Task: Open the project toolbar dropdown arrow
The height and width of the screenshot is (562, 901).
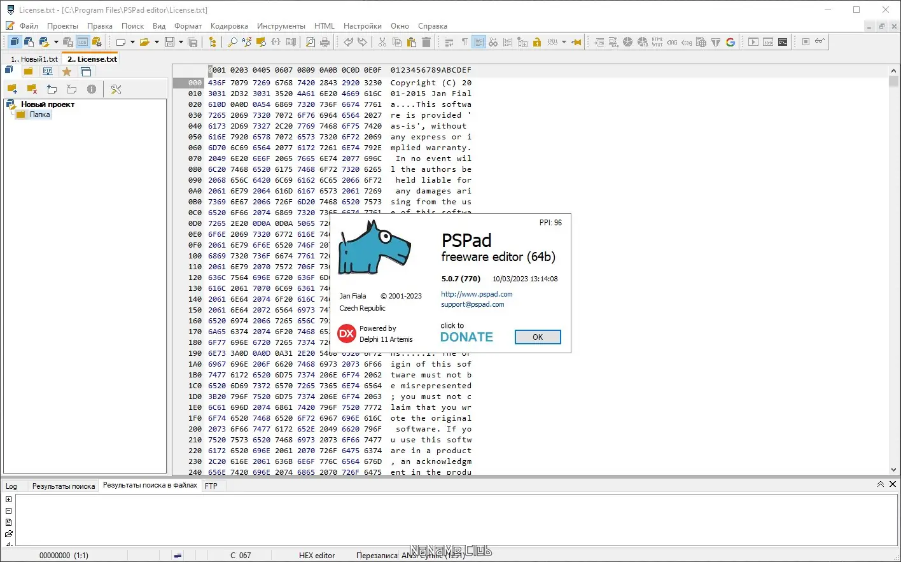Action: [x=56, y=42]
